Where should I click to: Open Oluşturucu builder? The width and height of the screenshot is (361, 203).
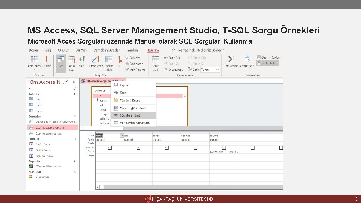(173, 70)
